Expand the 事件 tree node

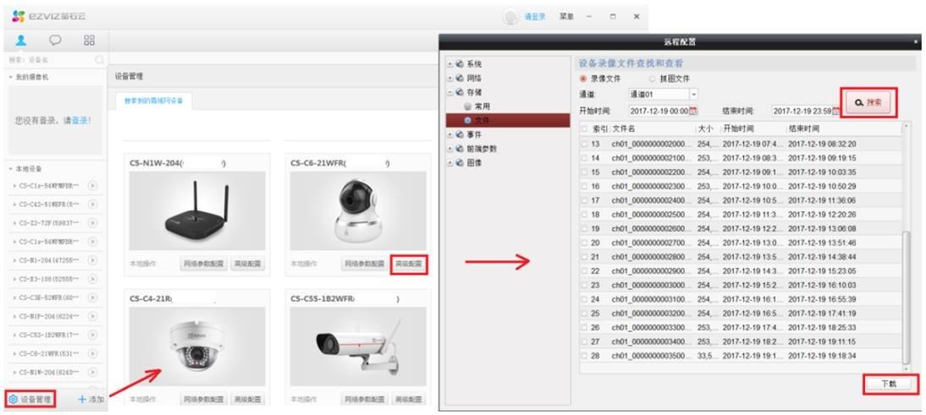450,134
